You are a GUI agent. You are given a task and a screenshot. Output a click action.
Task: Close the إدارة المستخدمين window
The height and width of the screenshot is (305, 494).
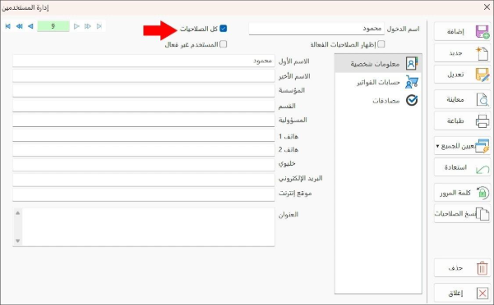click(487, 7)
